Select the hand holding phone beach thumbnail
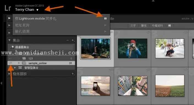Viewport: 194px width, 105px height. [x=95, y=86]
